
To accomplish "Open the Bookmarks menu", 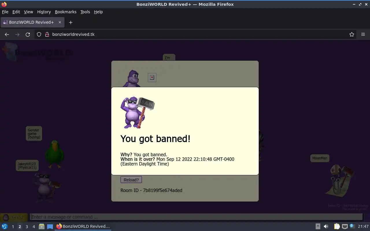I will click(66, 12).
